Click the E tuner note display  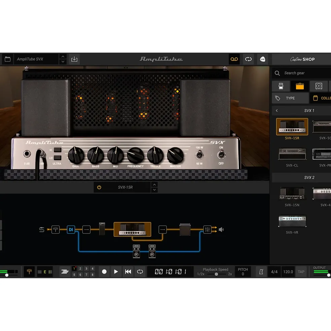pos(45,272)
